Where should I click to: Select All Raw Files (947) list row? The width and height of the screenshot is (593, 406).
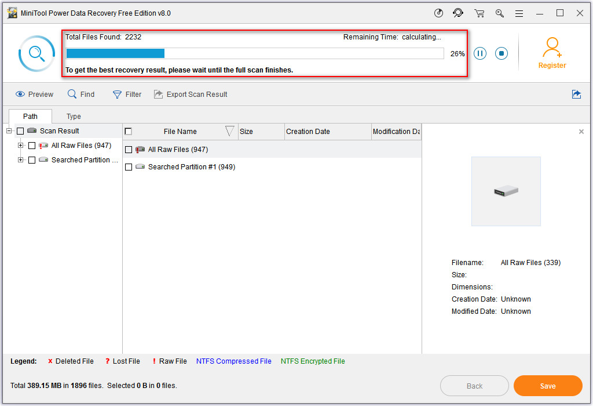272,150
